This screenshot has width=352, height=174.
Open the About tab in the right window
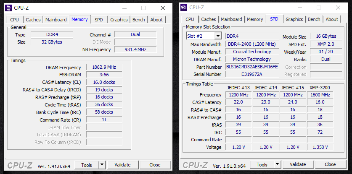coord(332,19)
